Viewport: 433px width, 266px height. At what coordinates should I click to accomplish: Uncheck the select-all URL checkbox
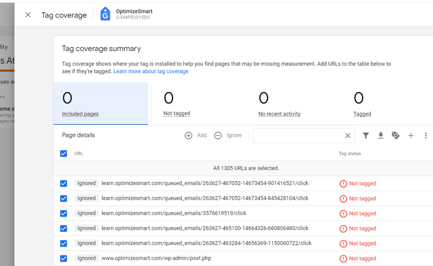(63, 154)
